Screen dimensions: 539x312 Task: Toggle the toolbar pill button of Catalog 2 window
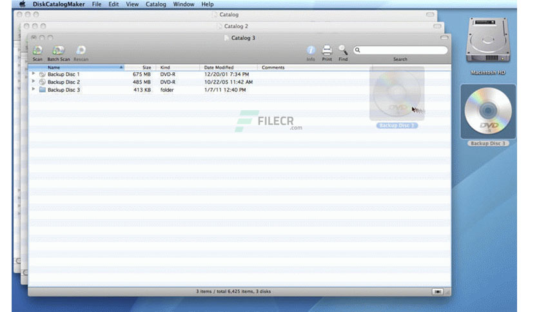pos(437,26)
